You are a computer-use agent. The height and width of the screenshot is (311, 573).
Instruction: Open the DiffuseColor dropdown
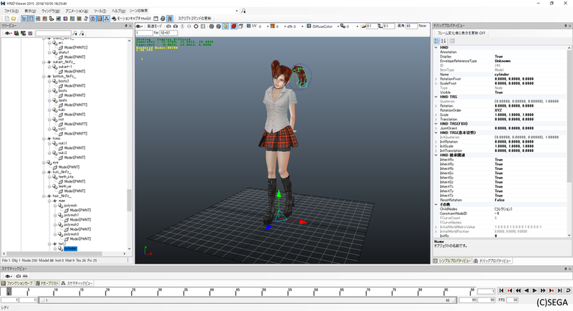click(x=338, y=27)
